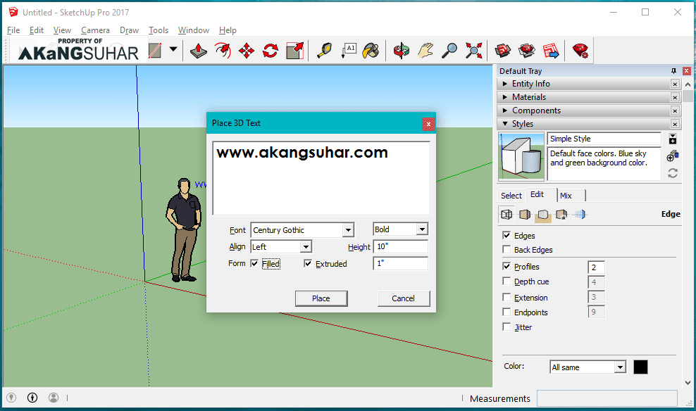
Task: Open the Modeling settings icon
Action: (580, 215)
